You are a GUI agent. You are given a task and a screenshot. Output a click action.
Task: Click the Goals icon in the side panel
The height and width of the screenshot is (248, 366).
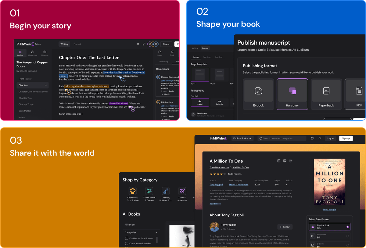point(172,52)
